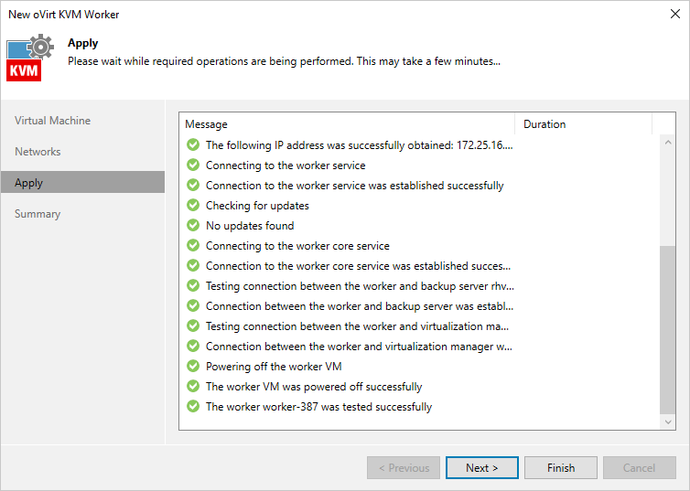
Task: Select the Apply wizard step
Action: [82, 183]
